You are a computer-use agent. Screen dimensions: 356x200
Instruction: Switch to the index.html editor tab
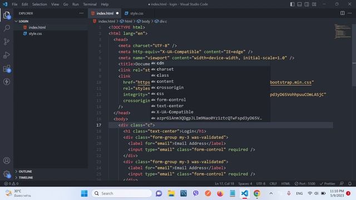105,13
